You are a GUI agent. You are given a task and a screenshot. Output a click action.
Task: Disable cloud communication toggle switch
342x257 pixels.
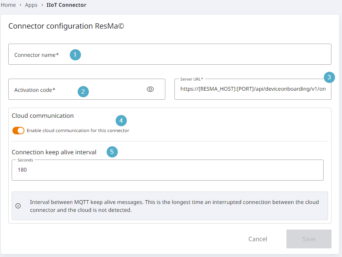point(18,131)
